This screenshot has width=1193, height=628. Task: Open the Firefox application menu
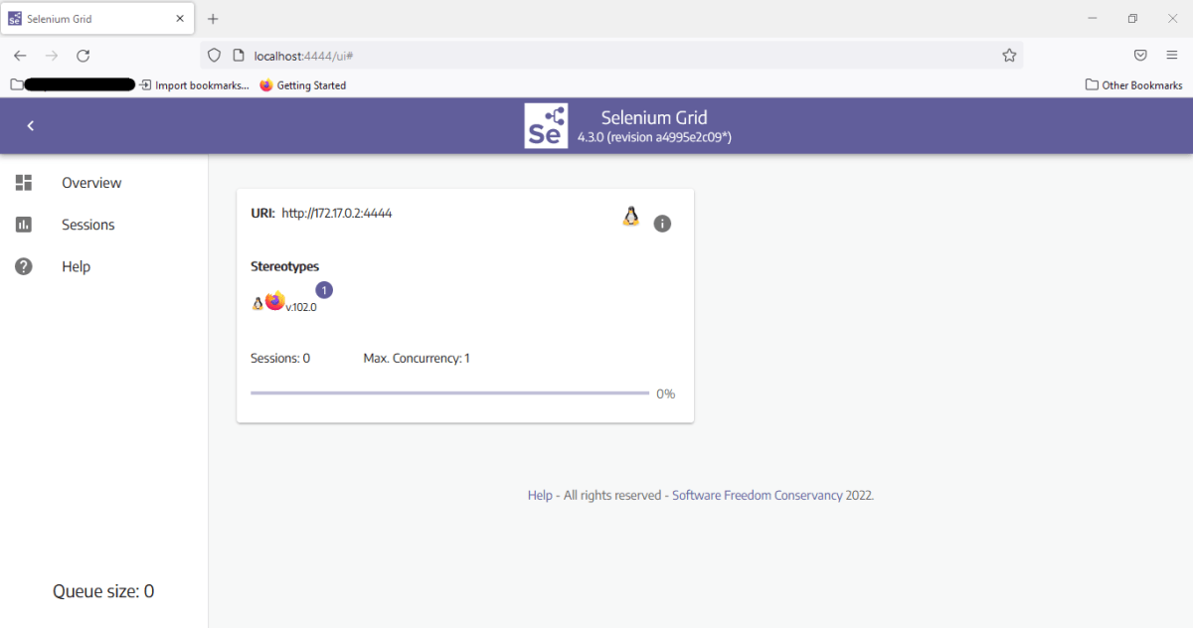1172,56
